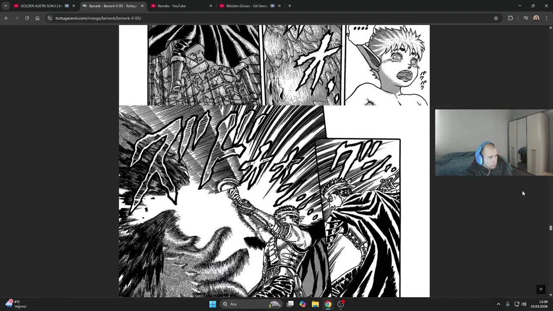The image size is (553, 311).
Task: Open the browser home page
Action: click(x=37, y=18)
